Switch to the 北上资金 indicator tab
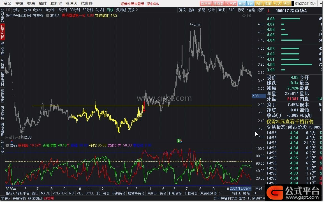This screenshot has width=324, height=202. tap(103, 193)
